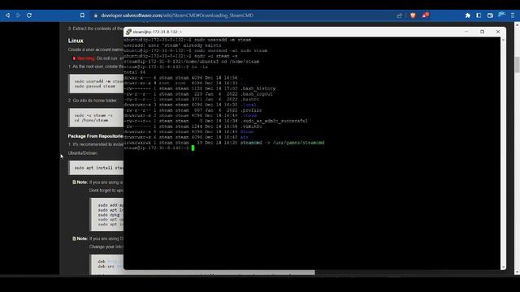520x292 pixels.
Task: Click the 'sudo add-apt' code block on the wiki
Action: point(106,214)
